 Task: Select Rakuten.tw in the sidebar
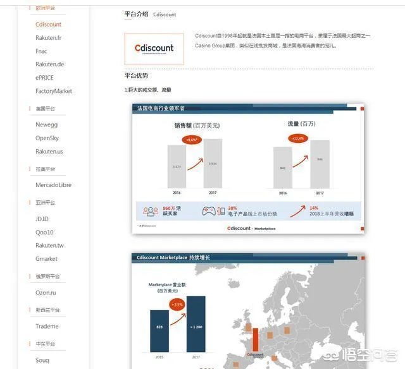(49, 245)
